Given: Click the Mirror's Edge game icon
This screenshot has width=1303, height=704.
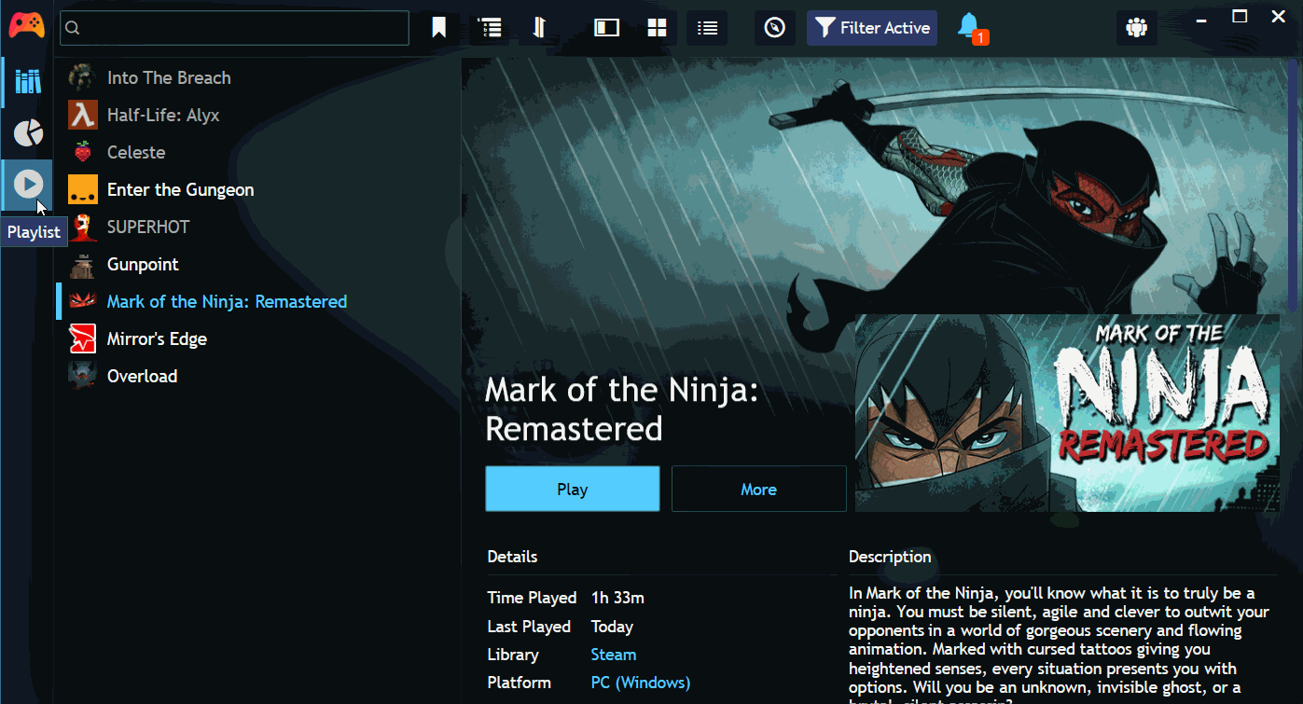Looking at the screenshot, I should click(x=83, y=338).
